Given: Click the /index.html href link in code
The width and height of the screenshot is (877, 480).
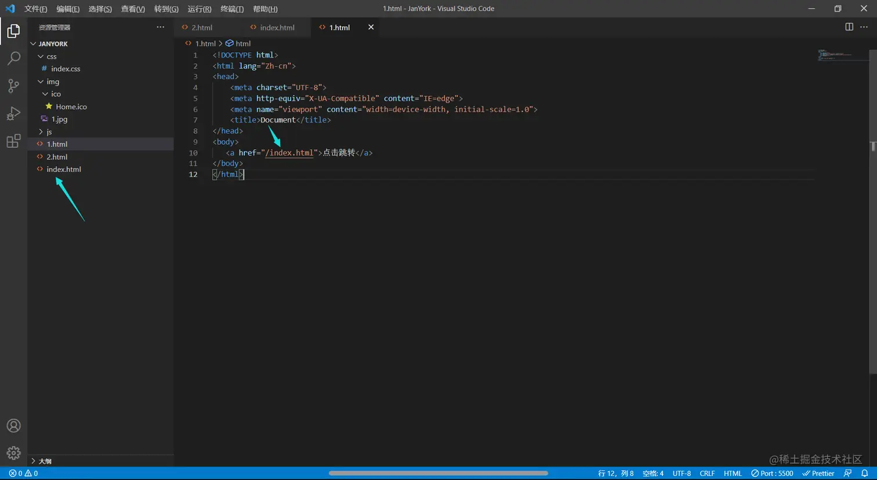Looking at the screenshot, I should (289, 153).
